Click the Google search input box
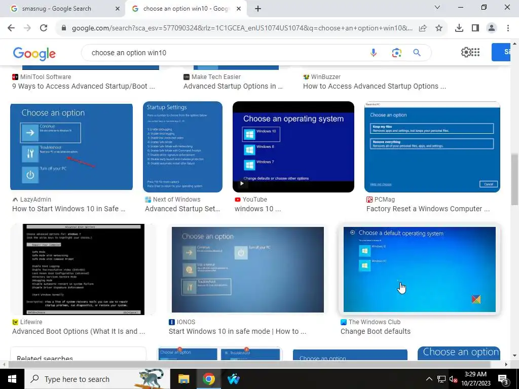 click(x=229, y=53)
